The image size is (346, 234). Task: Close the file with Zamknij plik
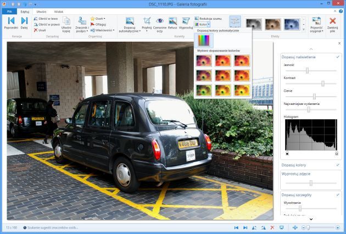pyautogui.click(x=332, y=25)
